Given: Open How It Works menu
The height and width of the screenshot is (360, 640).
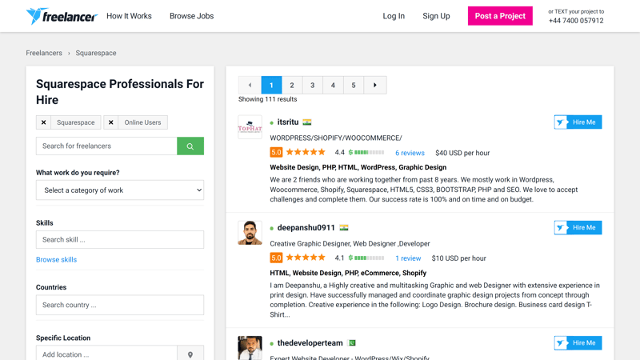Looking at the screenshot, I should pos(129,16).
